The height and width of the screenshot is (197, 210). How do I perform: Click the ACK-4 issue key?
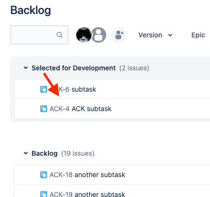coord(59,109)
